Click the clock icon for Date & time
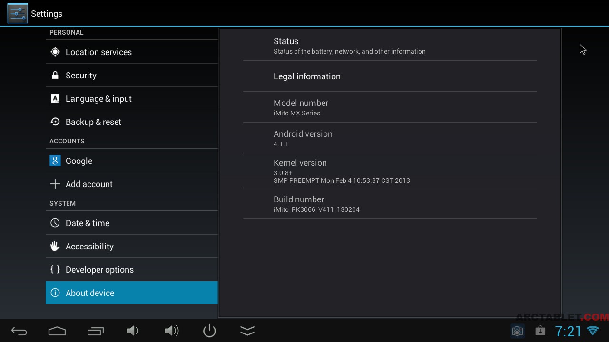This screenshot has width=609, height=342. (55, 223)
